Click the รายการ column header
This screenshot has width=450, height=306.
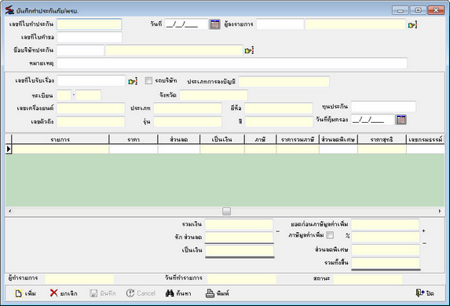click(60, 139)
